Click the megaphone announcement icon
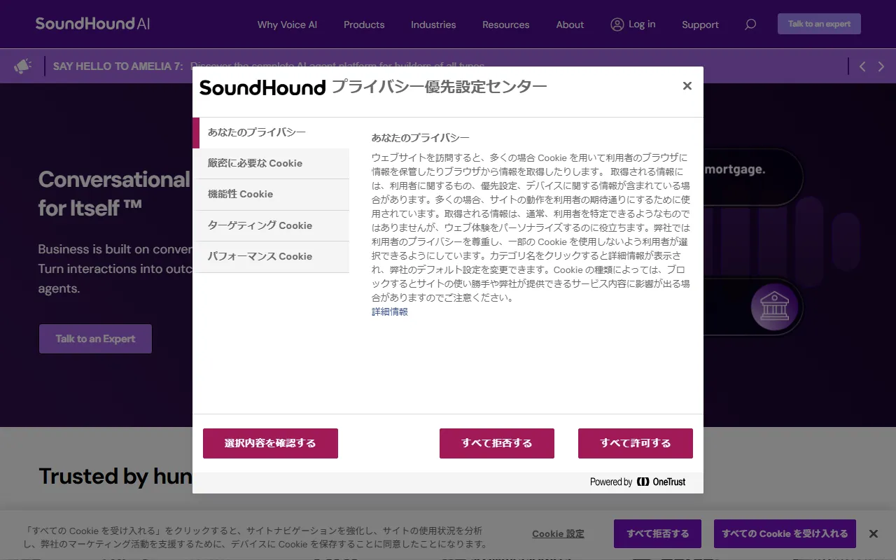 (x=23, y=65)
